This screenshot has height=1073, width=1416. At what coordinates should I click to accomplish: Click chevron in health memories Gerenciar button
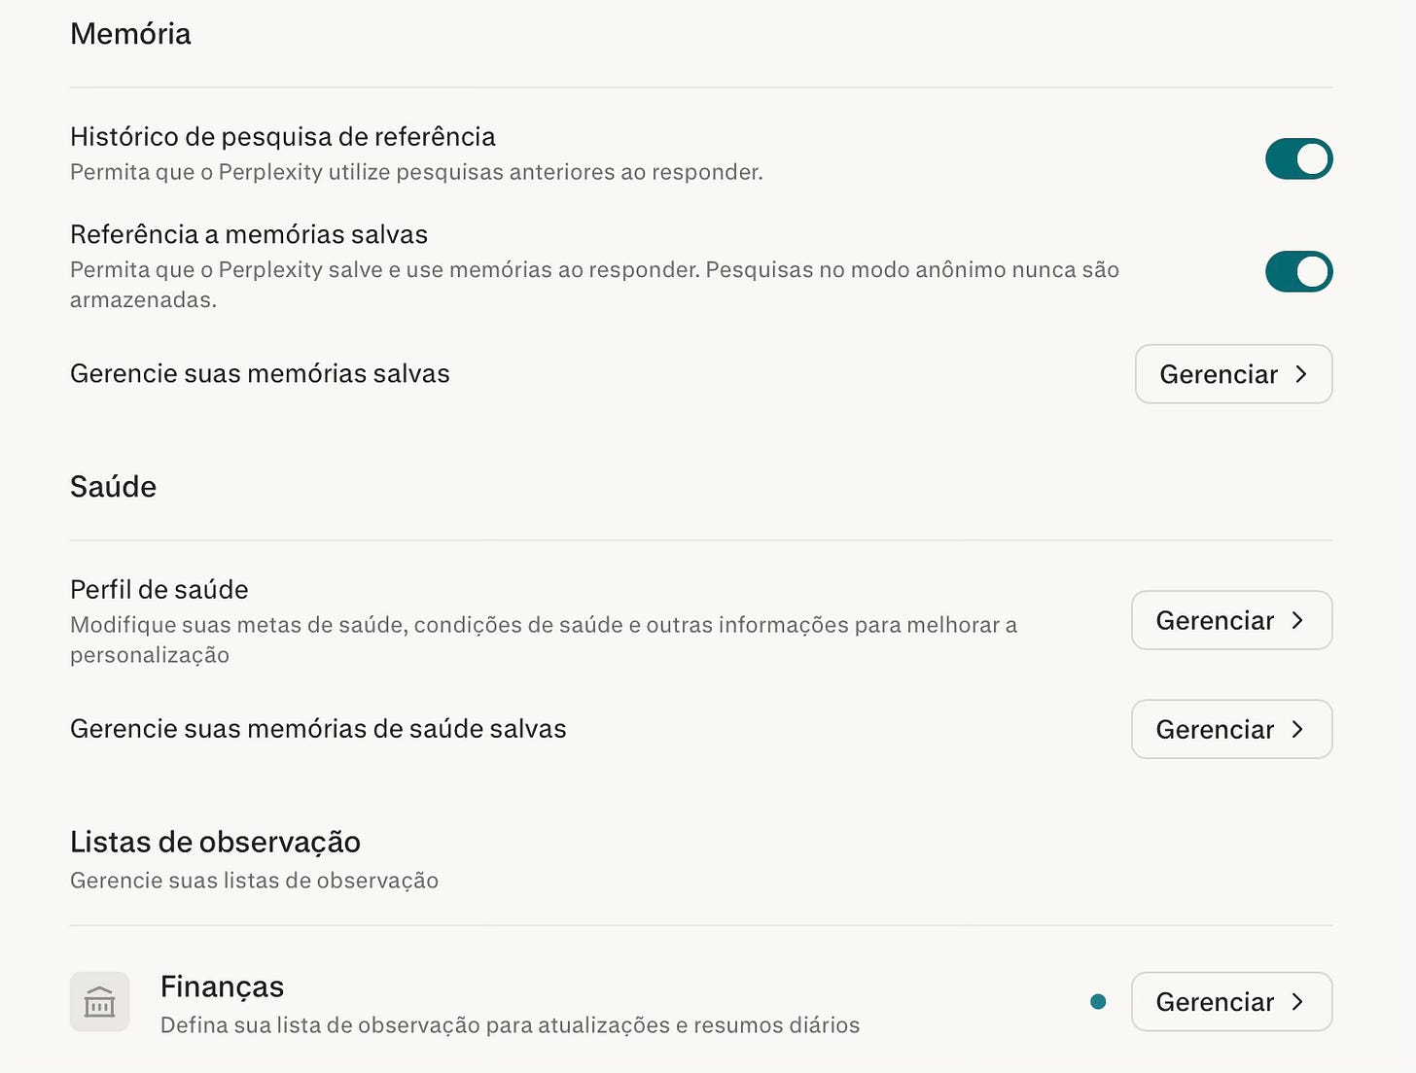point(1297,729)
